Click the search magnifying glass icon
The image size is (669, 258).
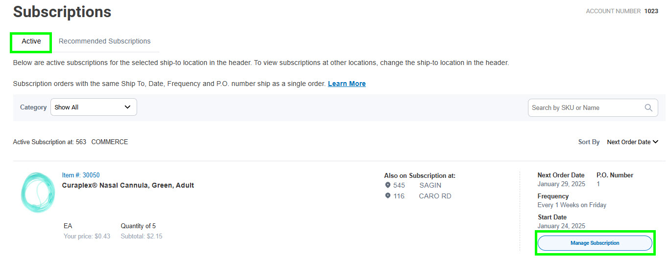[648, 108]
